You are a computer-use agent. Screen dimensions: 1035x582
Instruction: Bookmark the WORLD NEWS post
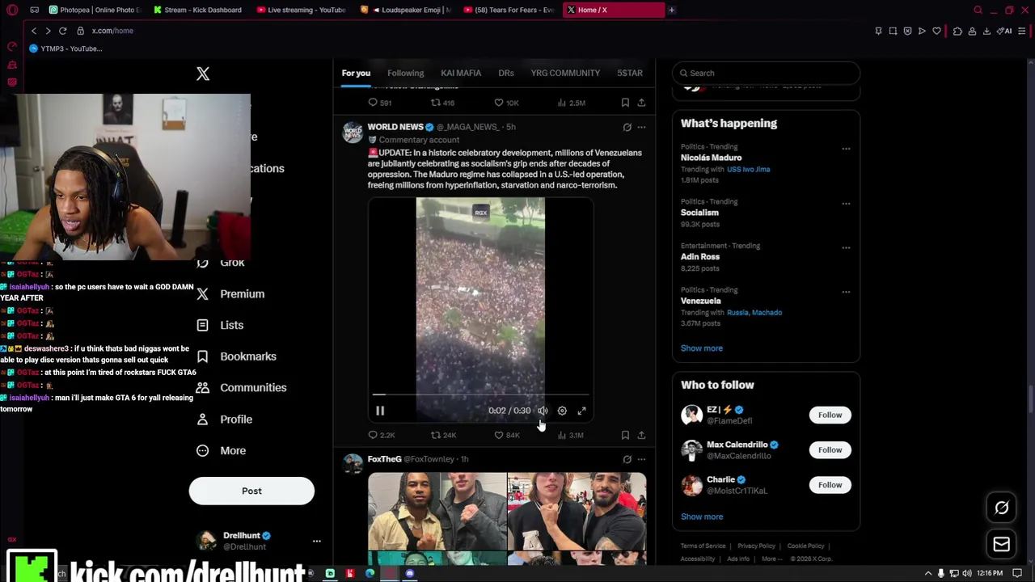tap(625, 435)
